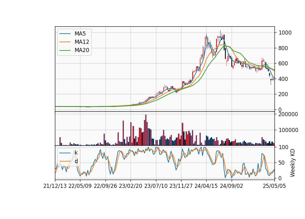Click the 600 price axis value
Viewport: 305px width, 219px height.
[283, 63]
